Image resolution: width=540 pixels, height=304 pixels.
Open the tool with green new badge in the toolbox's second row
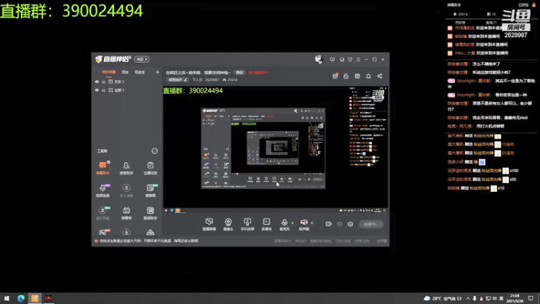click(150, 191)
